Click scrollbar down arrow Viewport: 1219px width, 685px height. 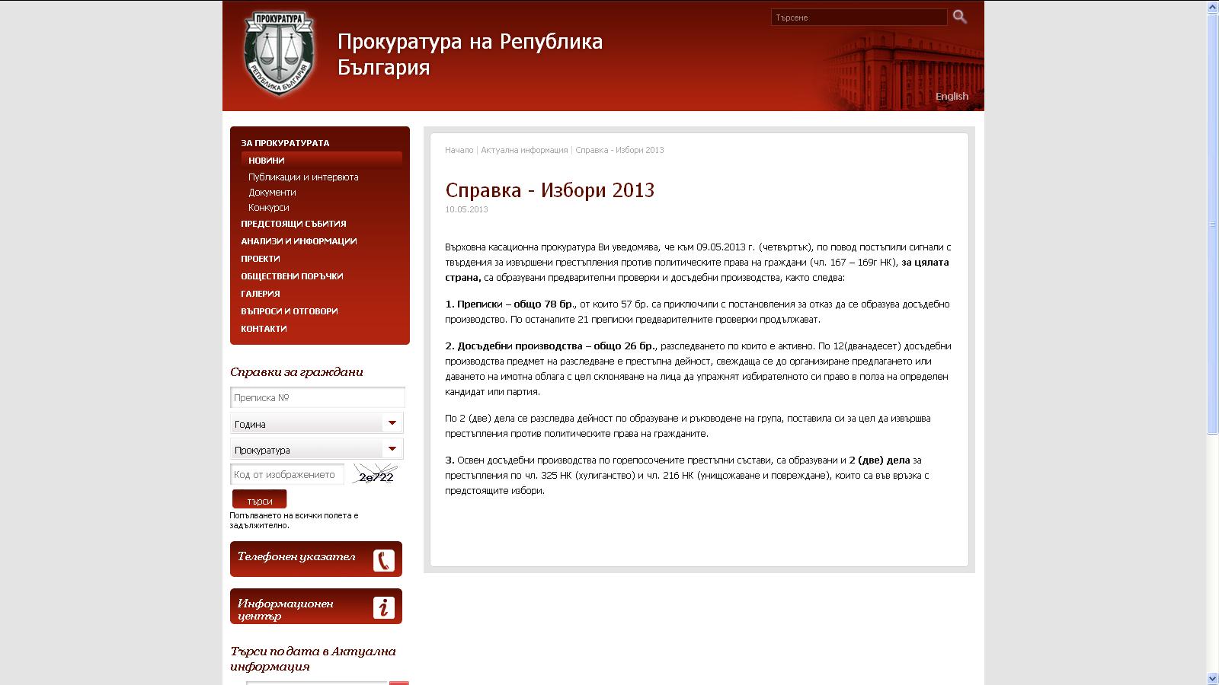[1212, 678]
